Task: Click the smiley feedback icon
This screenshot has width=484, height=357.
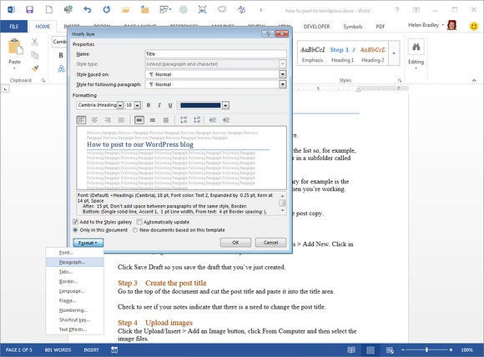Action: tap(474, 26)
